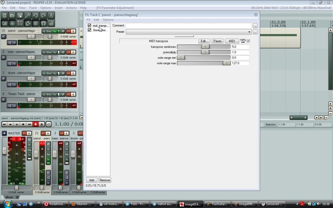Click the Add button in the FX window

tap(91, 180)
